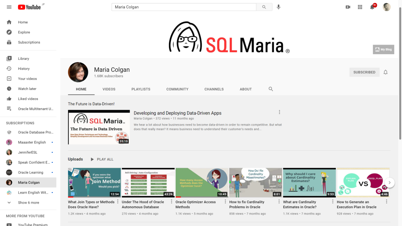
Task: Open Liked videos in sidebar
Action: pos(28,99)
